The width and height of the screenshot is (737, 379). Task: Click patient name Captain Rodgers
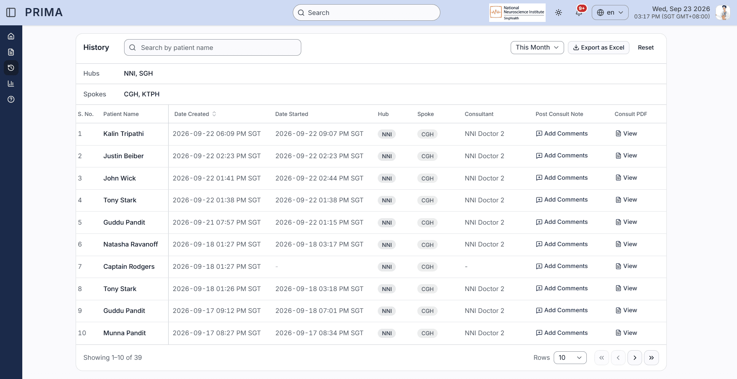coord(129,266)
